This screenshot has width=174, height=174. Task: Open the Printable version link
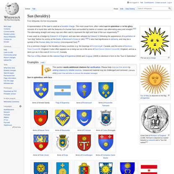[10, 94]
